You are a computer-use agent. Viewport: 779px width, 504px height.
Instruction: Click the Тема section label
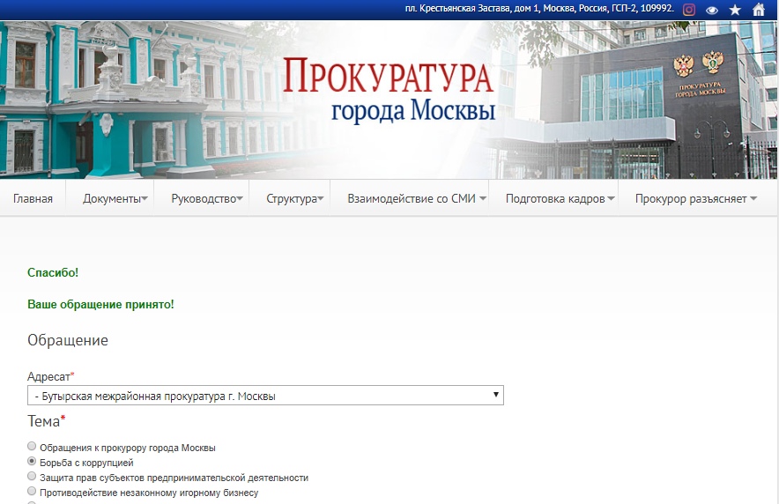tap(46, 421)
